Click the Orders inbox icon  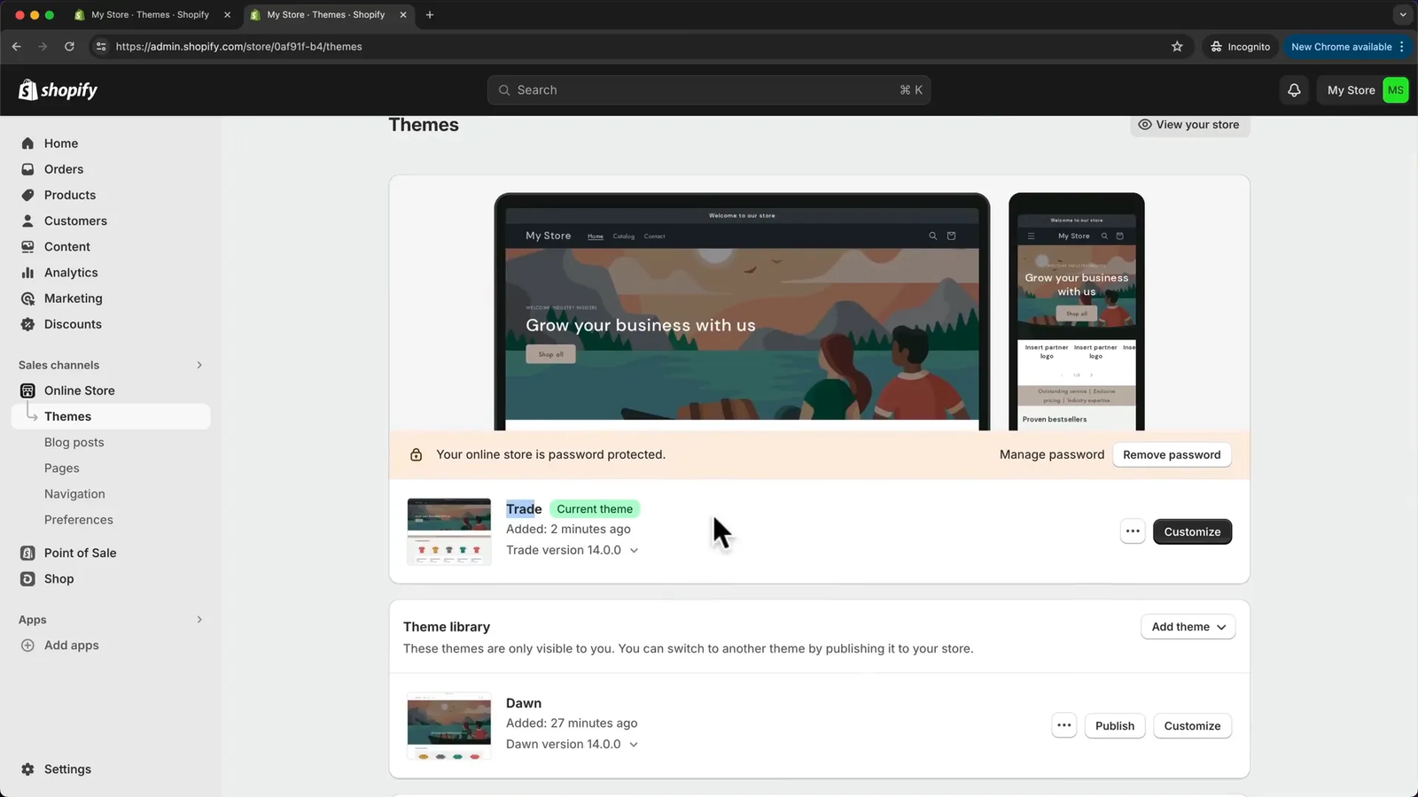27,169
